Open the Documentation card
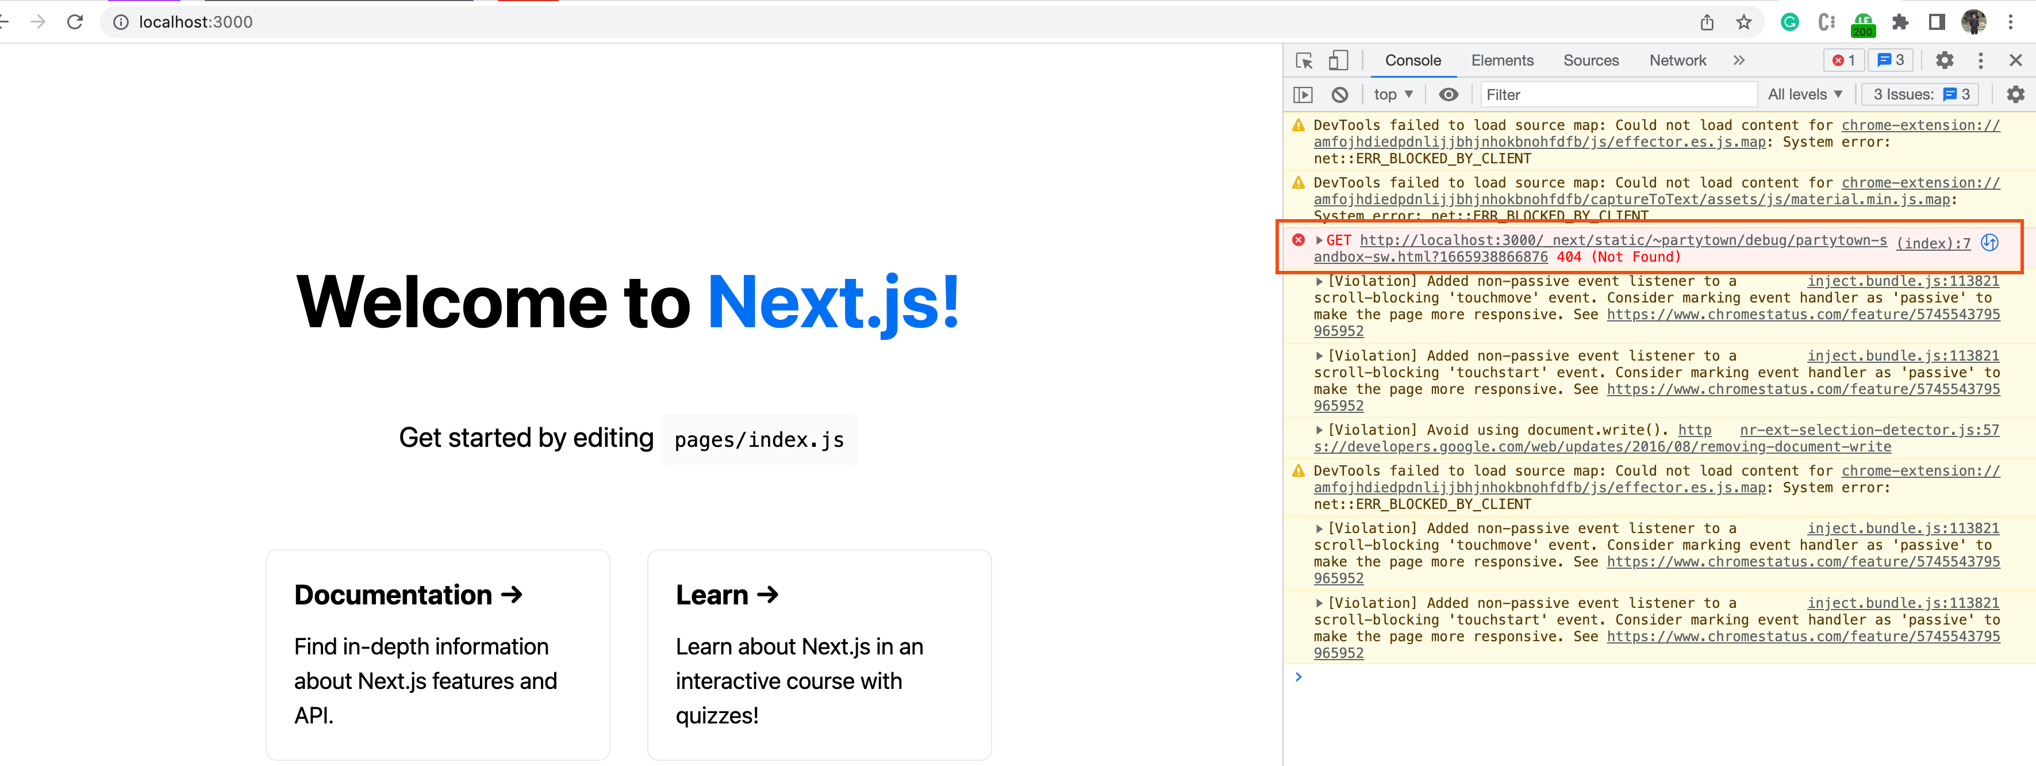Viewport: 2036px width, 766px height. [438, 654]
